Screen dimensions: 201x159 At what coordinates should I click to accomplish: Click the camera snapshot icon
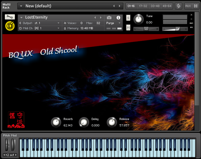109,18
